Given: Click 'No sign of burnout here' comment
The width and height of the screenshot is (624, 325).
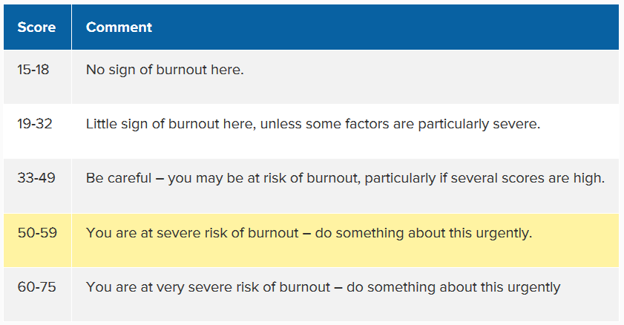Looking at the screenshot, I should (x=165, y=70).
